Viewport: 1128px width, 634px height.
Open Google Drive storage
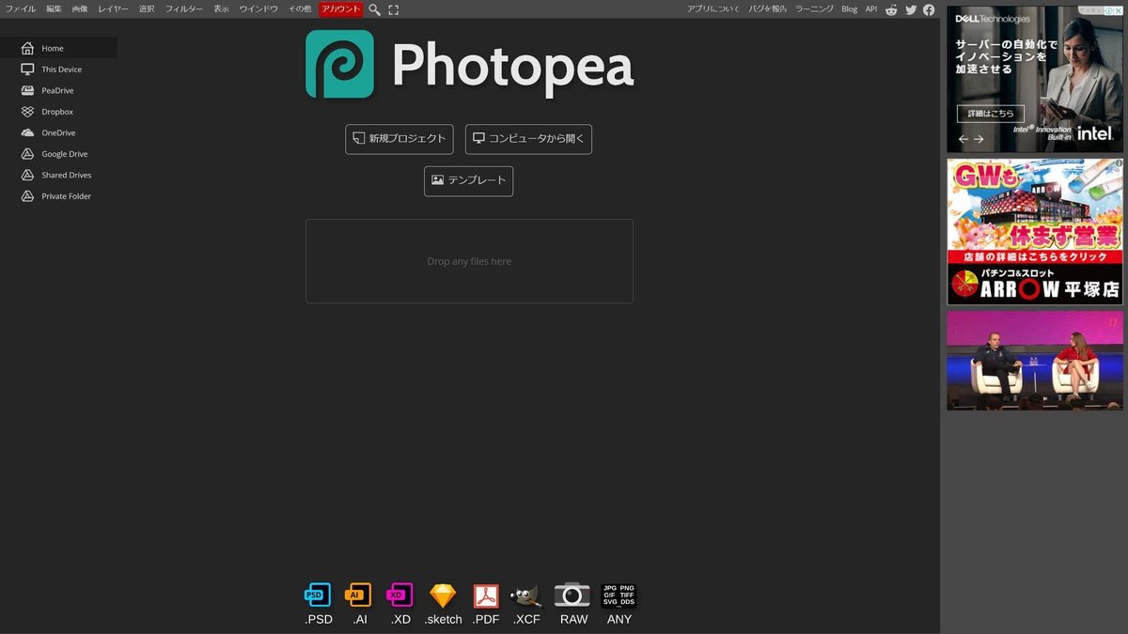point(58,154)
